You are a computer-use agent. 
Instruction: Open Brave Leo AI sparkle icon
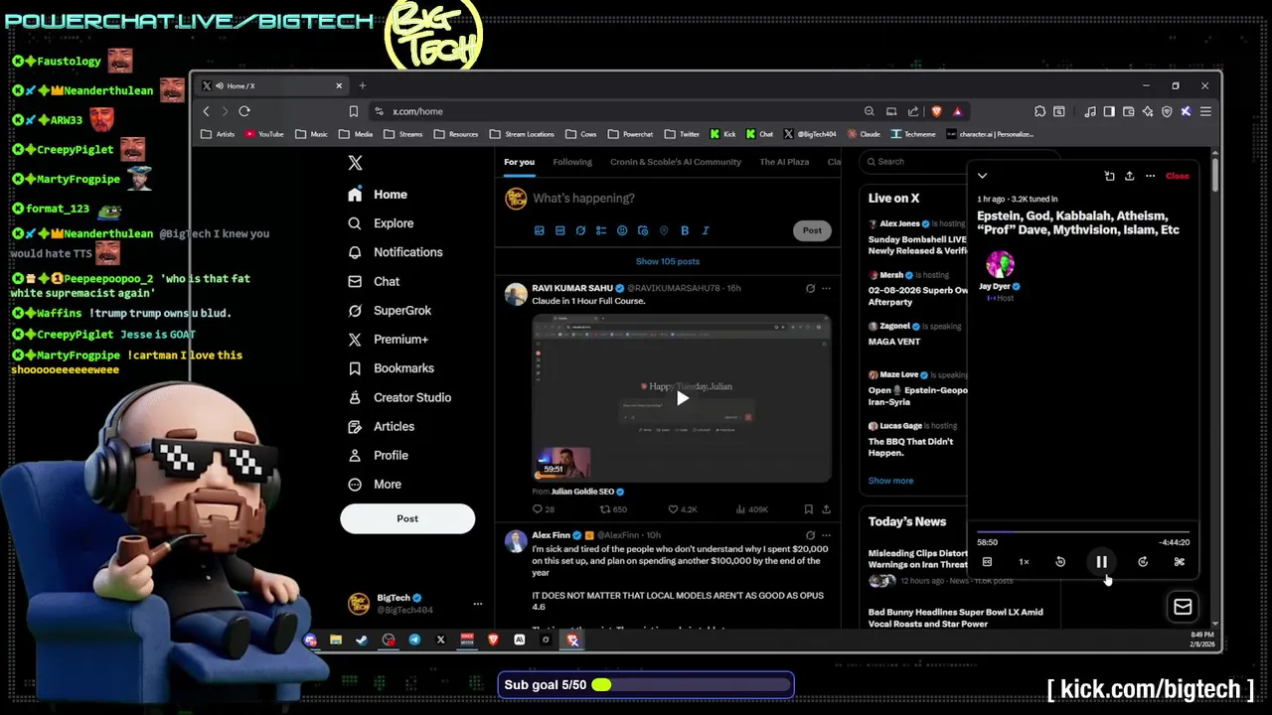pyautogui.click(x=1148, y=111)
